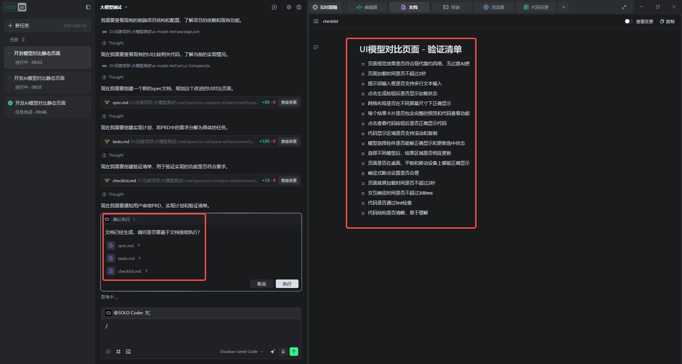Expand the Thought section above the spec.md line

point(113,77)
